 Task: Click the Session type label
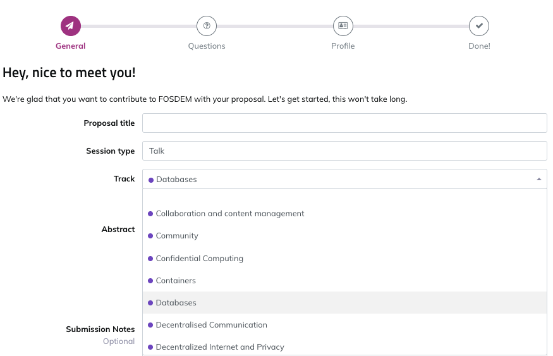(x=111, y=151)
